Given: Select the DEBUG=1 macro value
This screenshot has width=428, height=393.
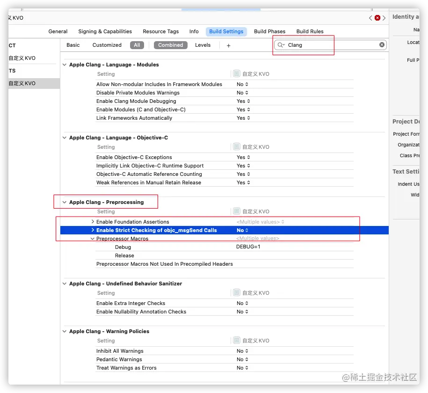Looking at the screenshot, I should (248, 247).
